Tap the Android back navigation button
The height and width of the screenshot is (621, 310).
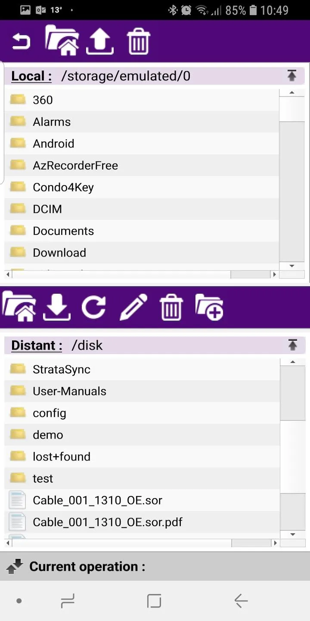241,600
